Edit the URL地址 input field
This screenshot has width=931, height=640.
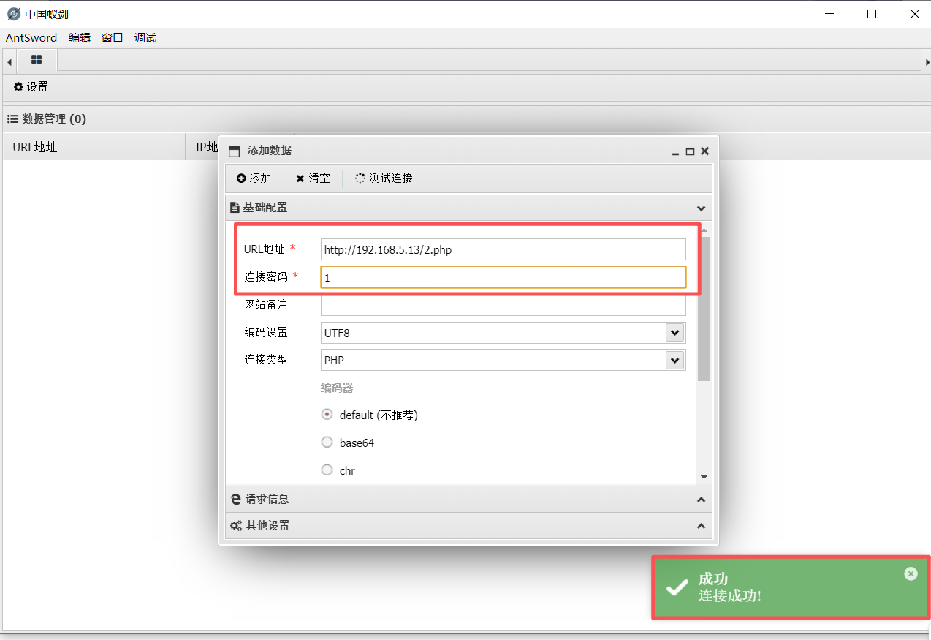503,249
